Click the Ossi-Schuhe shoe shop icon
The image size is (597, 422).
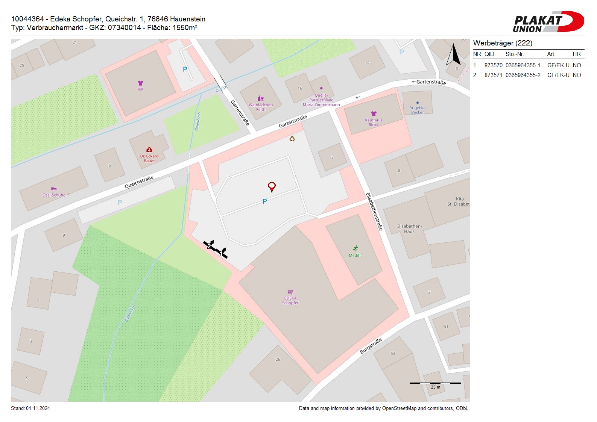(x=54, y=189)
